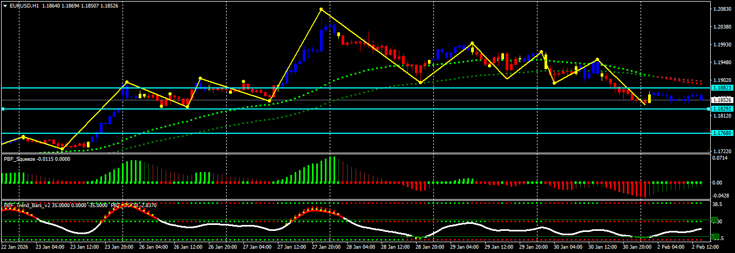Click the cyan 1.18823 price tag
This screenshot has width=735, height=253.
[722, 87]
